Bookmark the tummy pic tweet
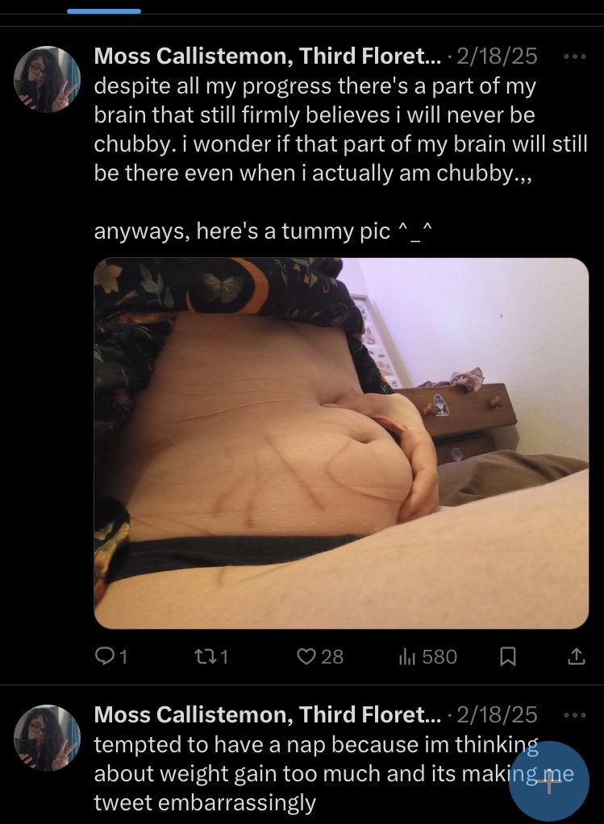 coord(506,657)
